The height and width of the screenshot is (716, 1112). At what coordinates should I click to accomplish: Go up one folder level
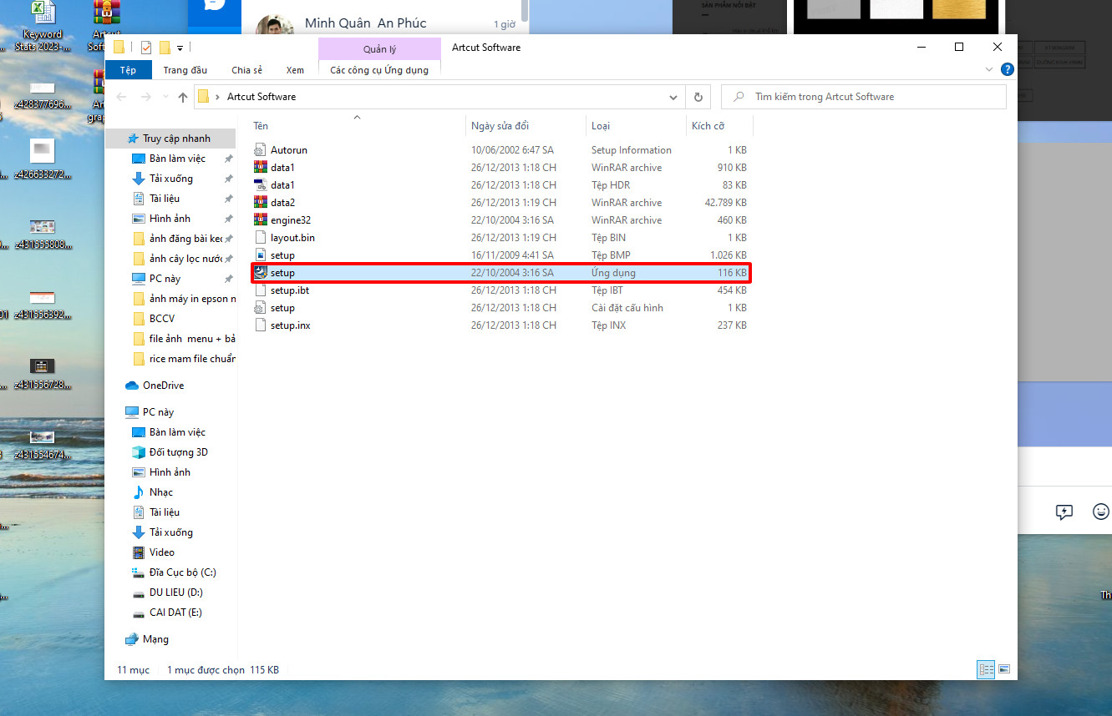click(x=183, y=97)
